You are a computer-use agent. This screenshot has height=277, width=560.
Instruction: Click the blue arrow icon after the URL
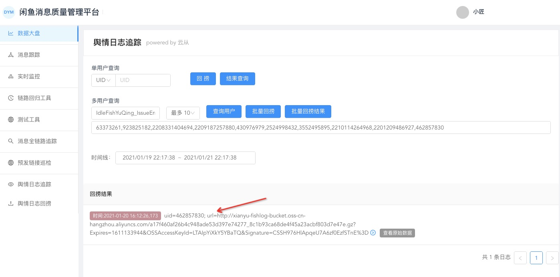pos(373,233)
